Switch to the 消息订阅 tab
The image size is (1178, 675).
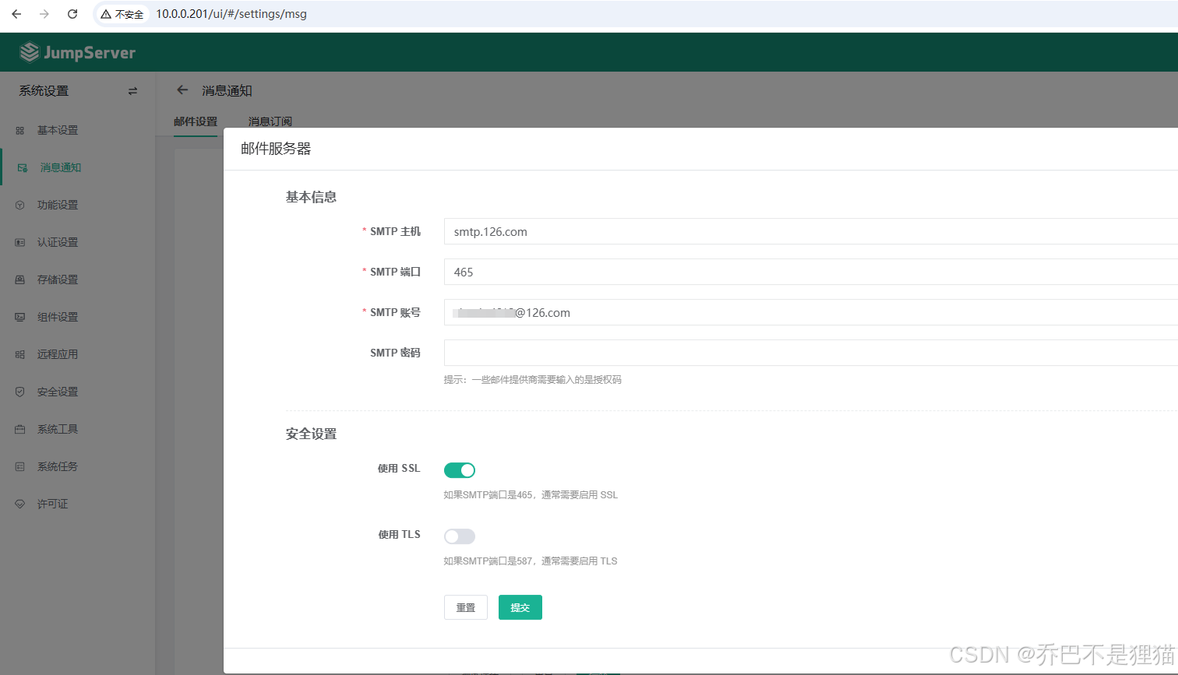[270, 121]
